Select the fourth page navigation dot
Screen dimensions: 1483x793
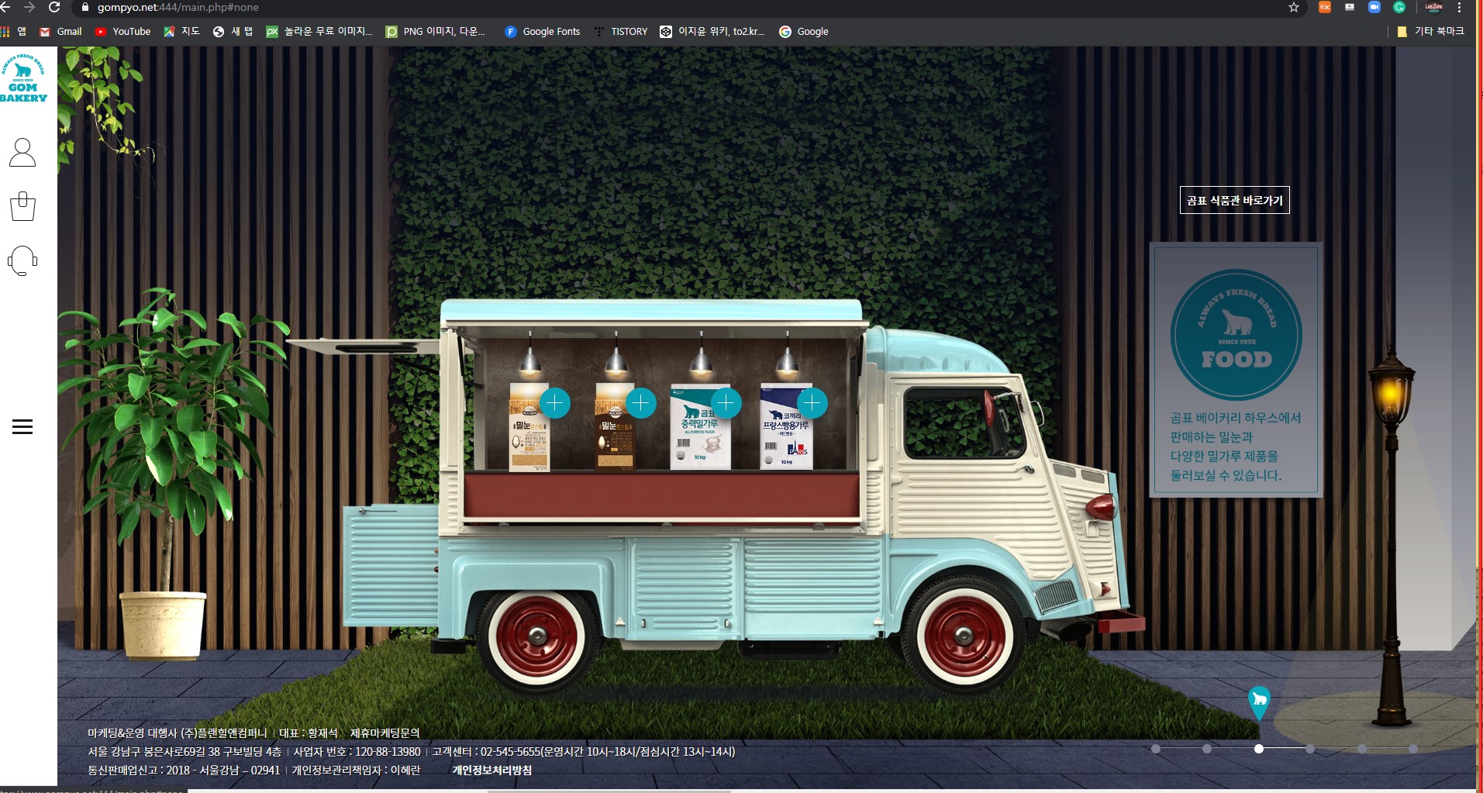[x=1310, y=749]
